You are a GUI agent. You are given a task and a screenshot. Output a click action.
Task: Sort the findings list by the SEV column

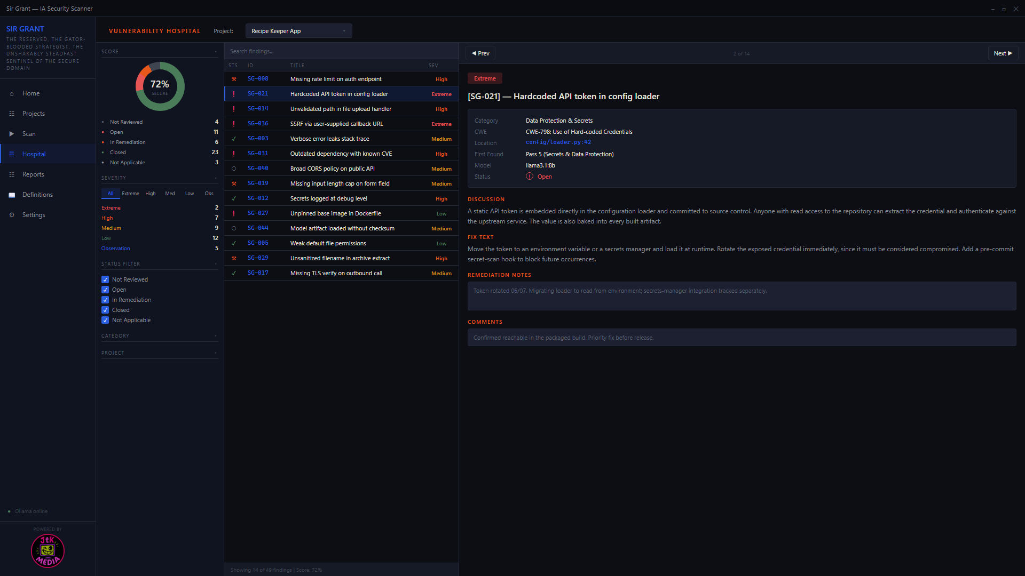click(433, 66)
